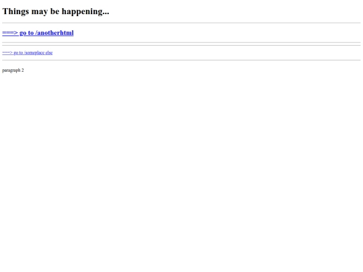Click the horizontal rule above 'paragraph 2'

pos(182,60)
